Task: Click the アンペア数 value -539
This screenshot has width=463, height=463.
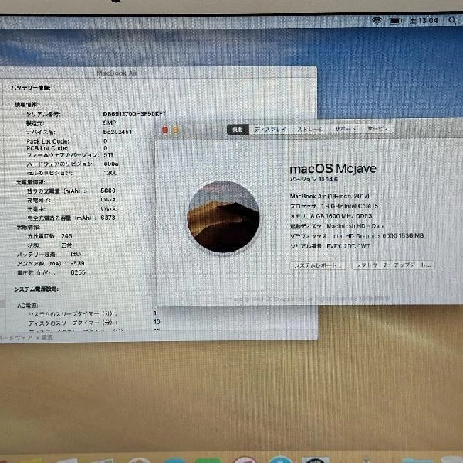Action: coord(78,263)
